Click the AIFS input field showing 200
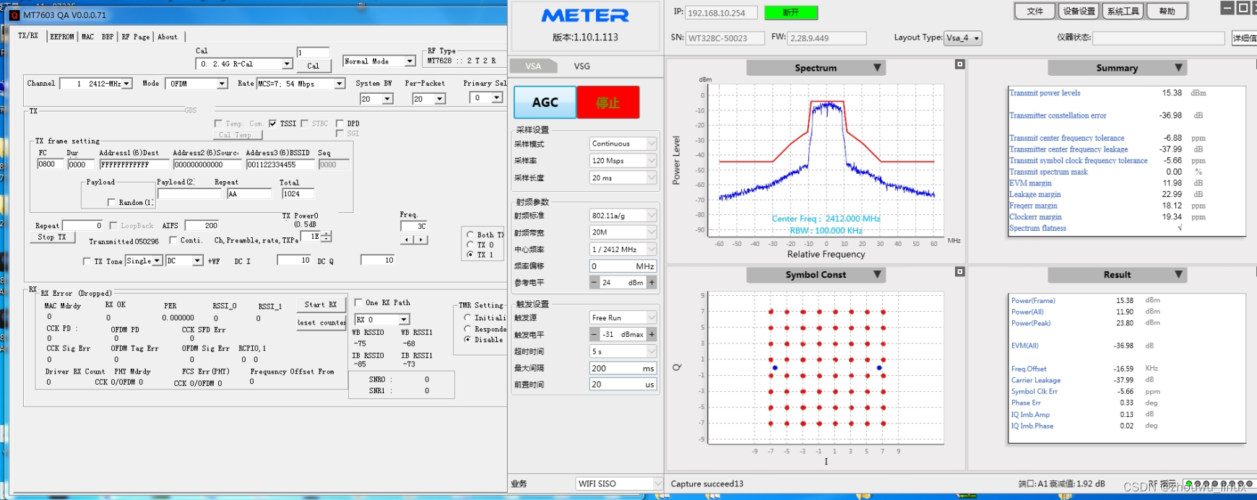 (202, 225)
